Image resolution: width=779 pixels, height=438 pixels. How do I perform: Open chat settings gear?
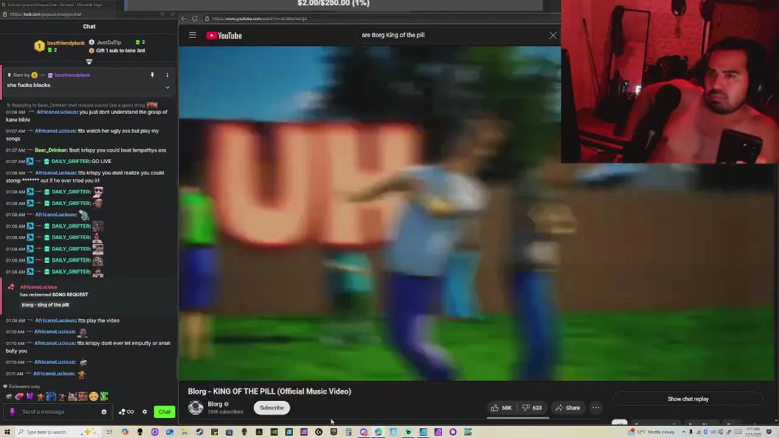[144, 412]
